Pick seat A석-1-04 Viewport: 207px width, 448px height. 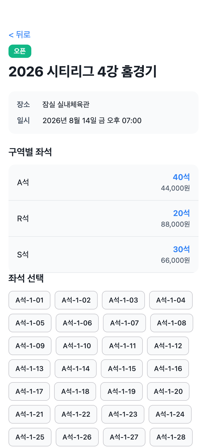coord(171,300)
